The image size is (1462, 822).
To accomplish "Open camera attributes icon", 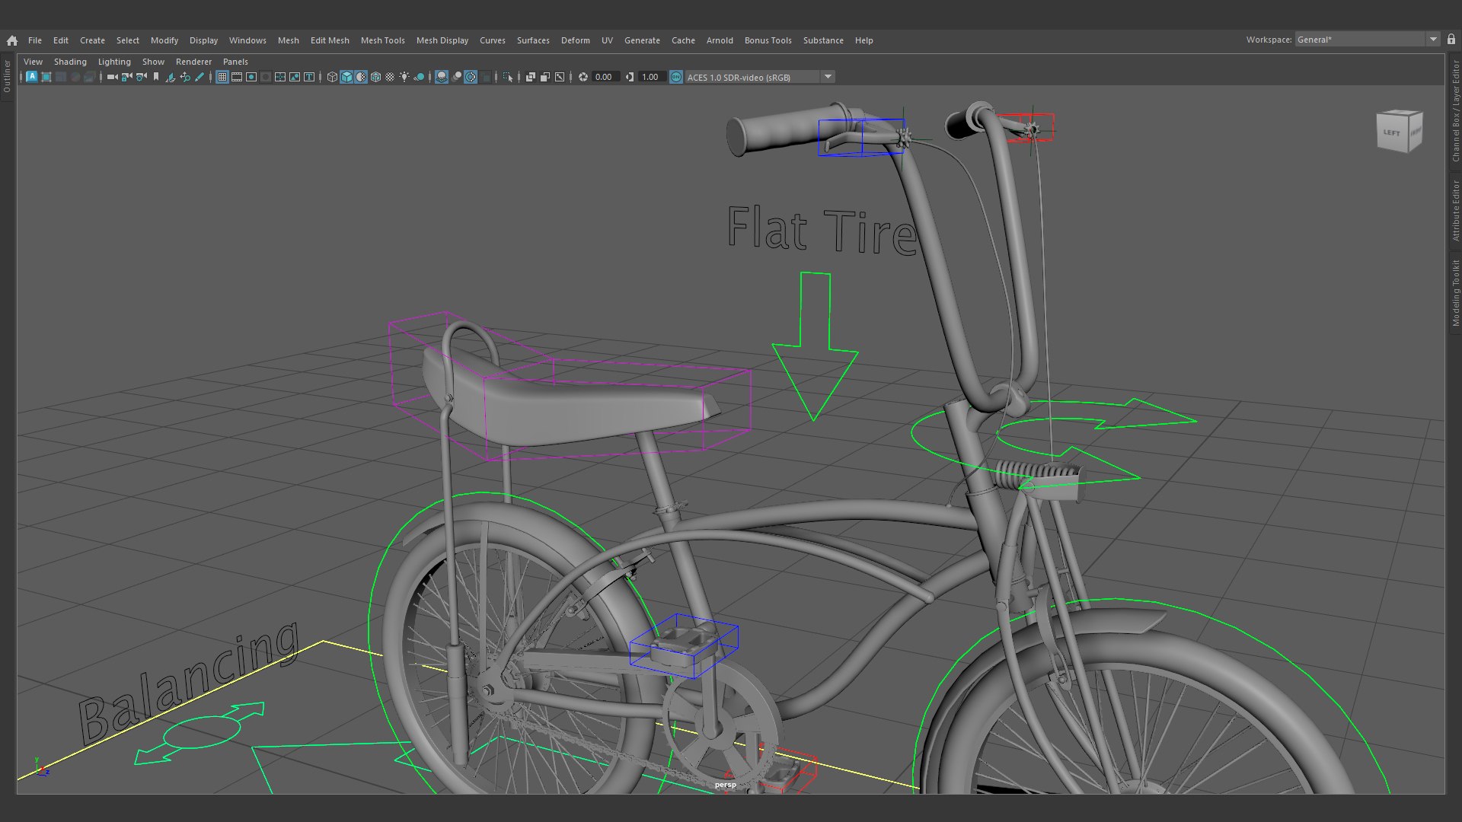I will click(x=142, y=77).
